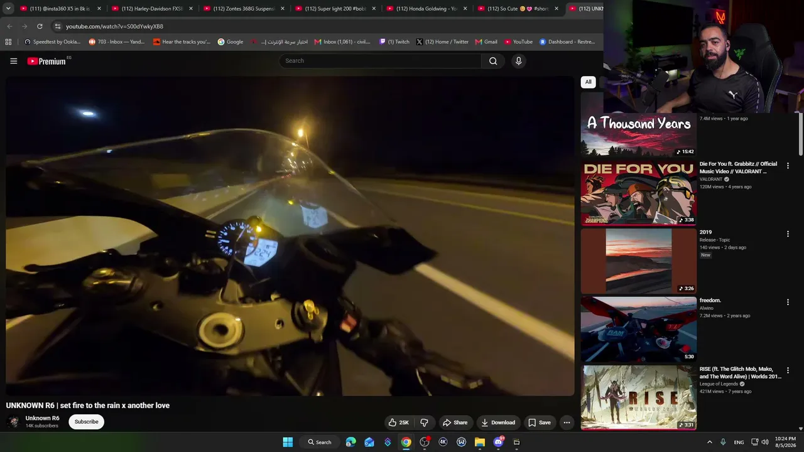Open Discord from the taskbar
Image resolution: width=804 pixels, height=452 pixels.
(498, 442)
